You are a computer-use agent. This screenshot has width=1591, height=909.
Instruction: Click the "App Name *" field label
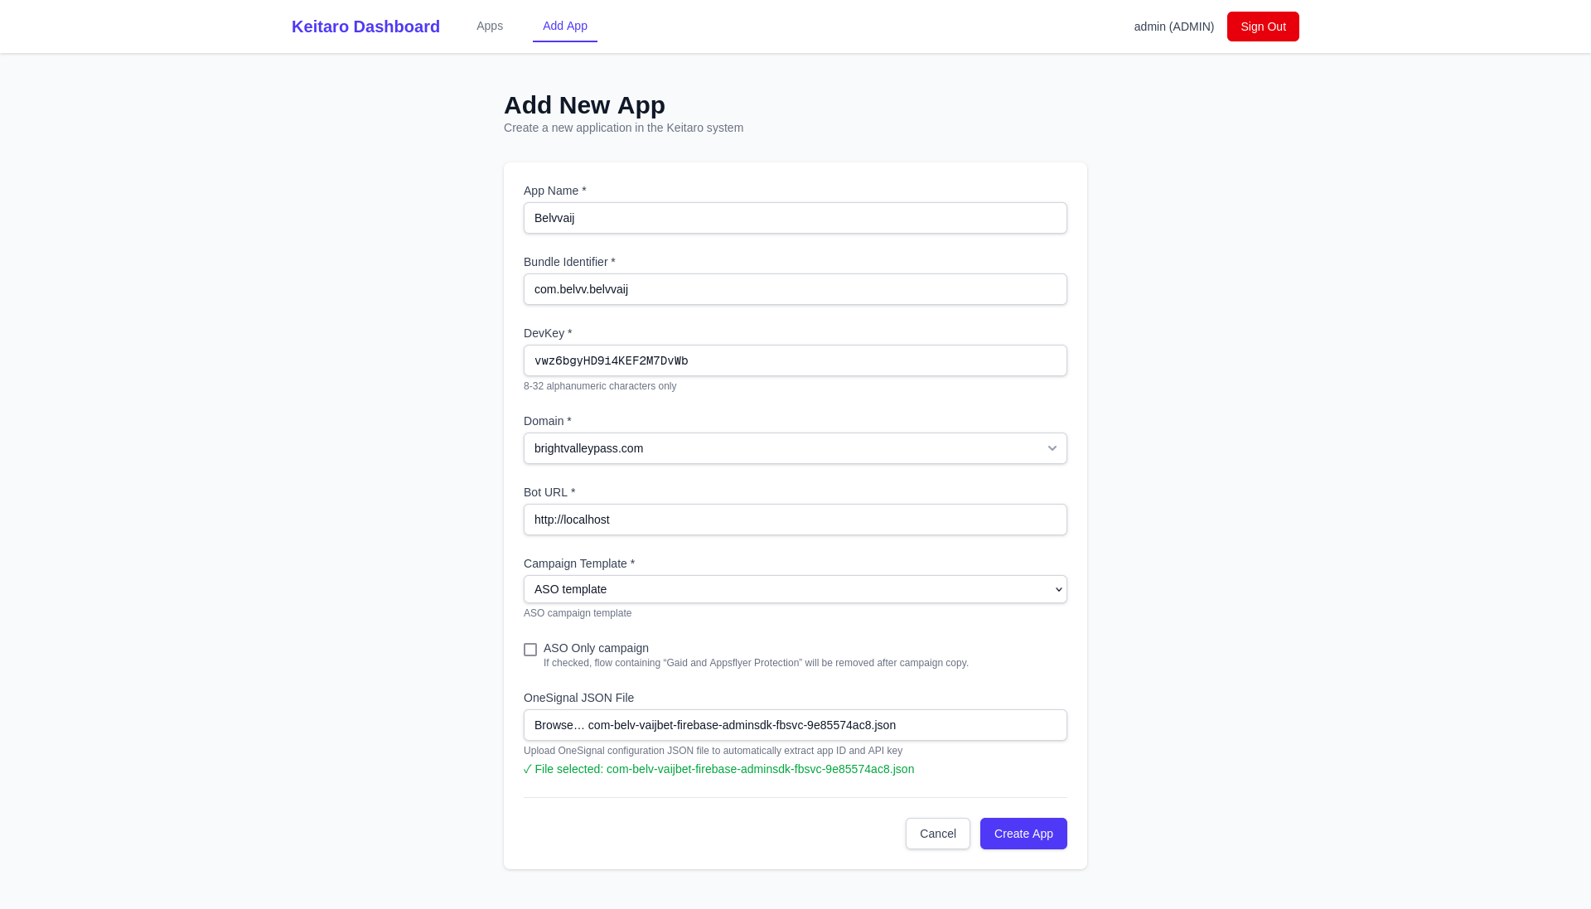click(554, 191)
